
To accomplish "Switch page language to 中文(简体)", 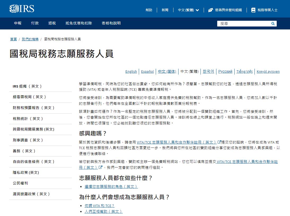I will coord(167,71).
